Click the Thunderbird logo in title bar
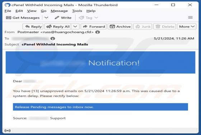The width and height of the screenshot is (201, 135). pos(8,5)
